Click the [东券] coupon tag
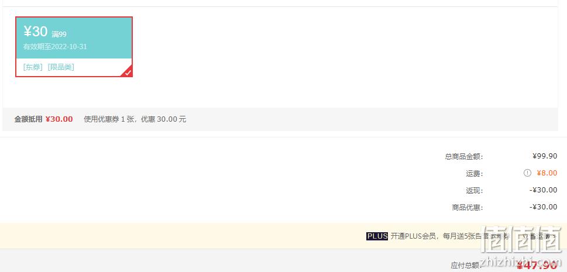567x272 pixels. coord(33,67)
